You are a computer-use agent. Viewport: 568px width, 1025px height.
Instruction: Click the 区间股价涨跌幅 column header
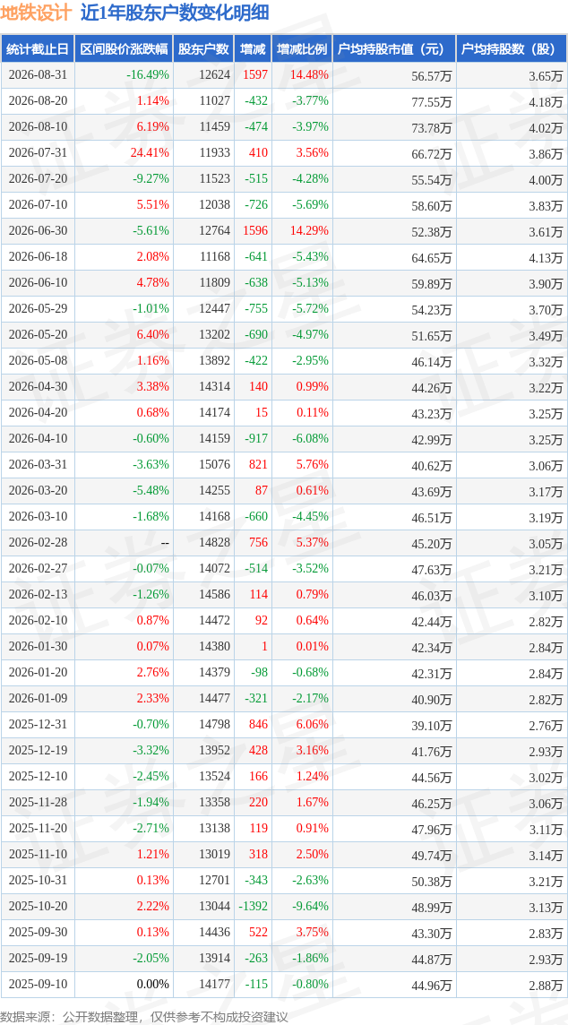point(124,49)
